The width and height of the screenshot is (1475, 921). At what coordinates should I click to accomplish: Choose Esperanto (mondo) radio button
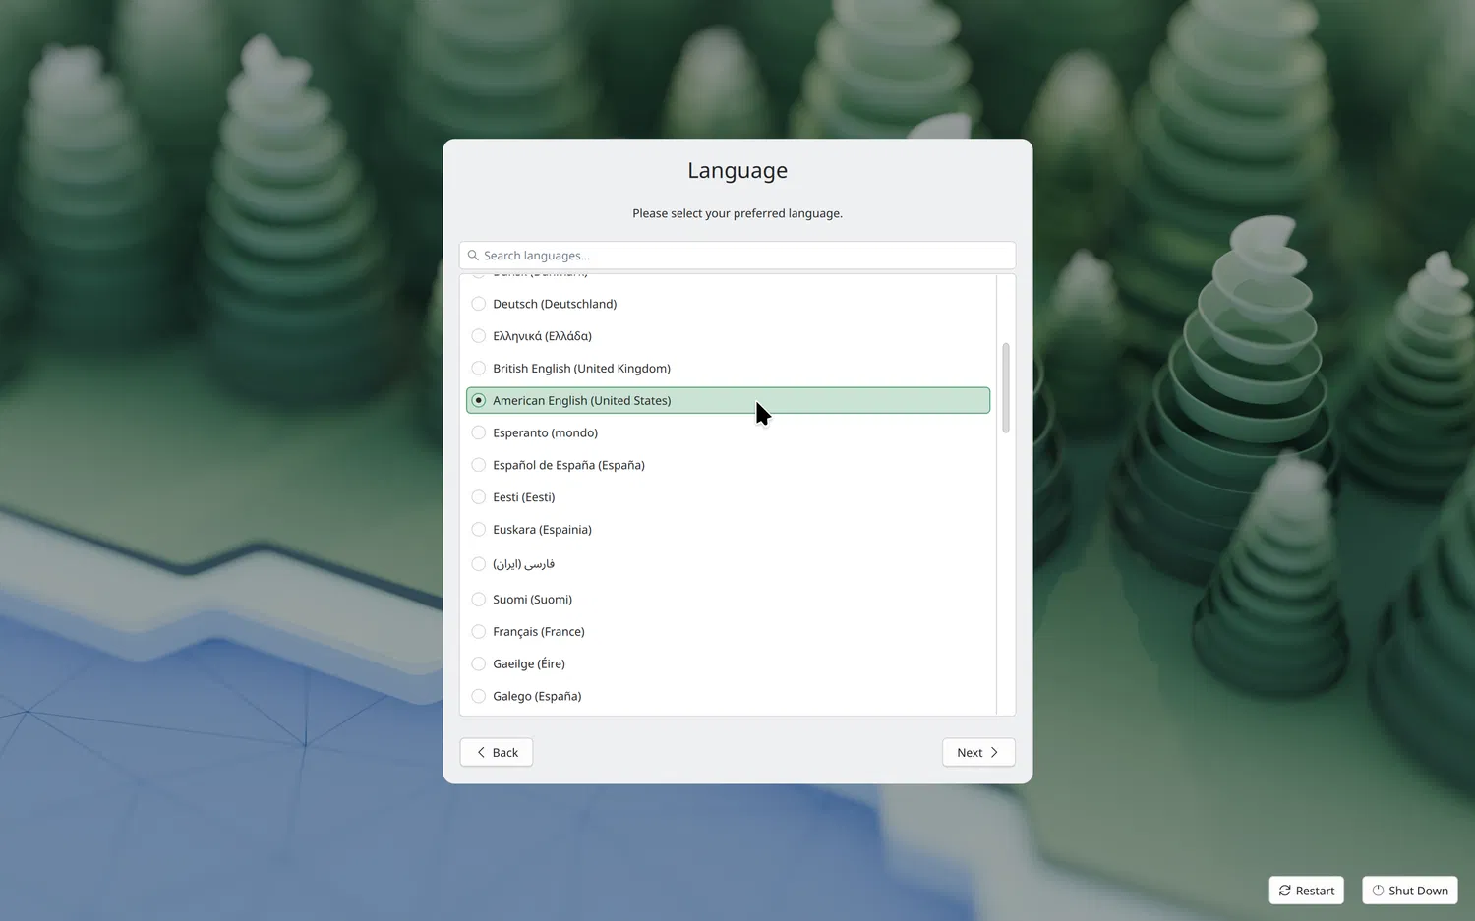(479, 432)
